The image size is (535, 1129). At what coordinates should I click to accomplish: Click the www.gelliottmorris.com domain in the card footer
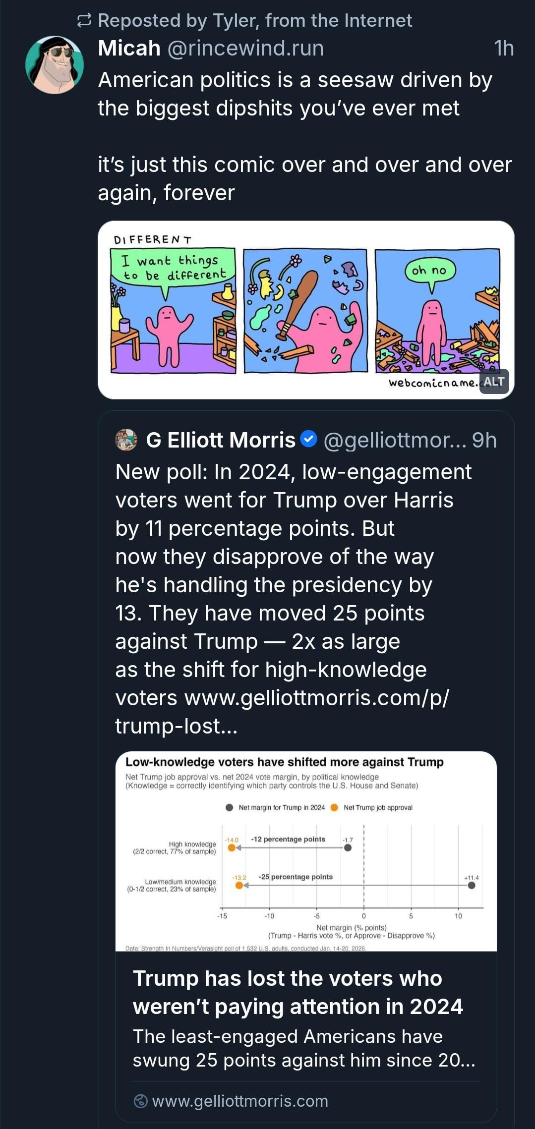coord(240,1101)
